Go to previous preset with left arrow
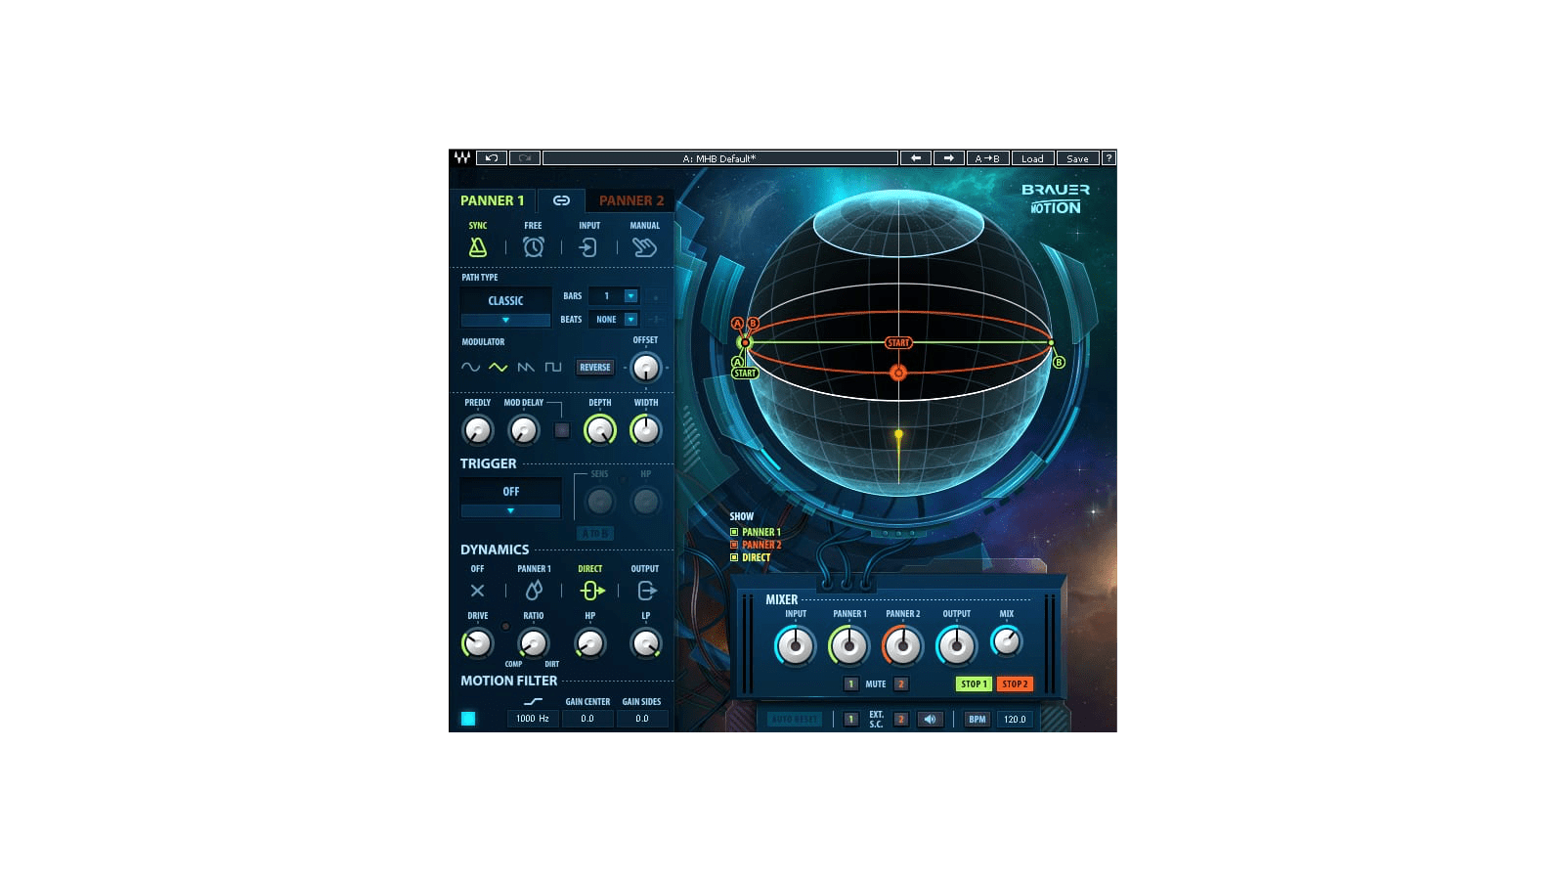The image size is (1564, 880). coord(916,157)
